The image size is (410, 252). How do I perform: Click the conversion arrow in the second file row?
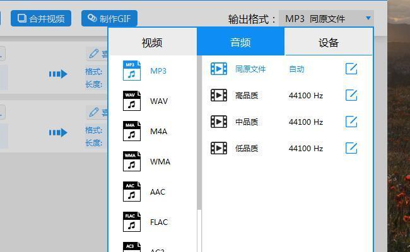coord(58,133)
